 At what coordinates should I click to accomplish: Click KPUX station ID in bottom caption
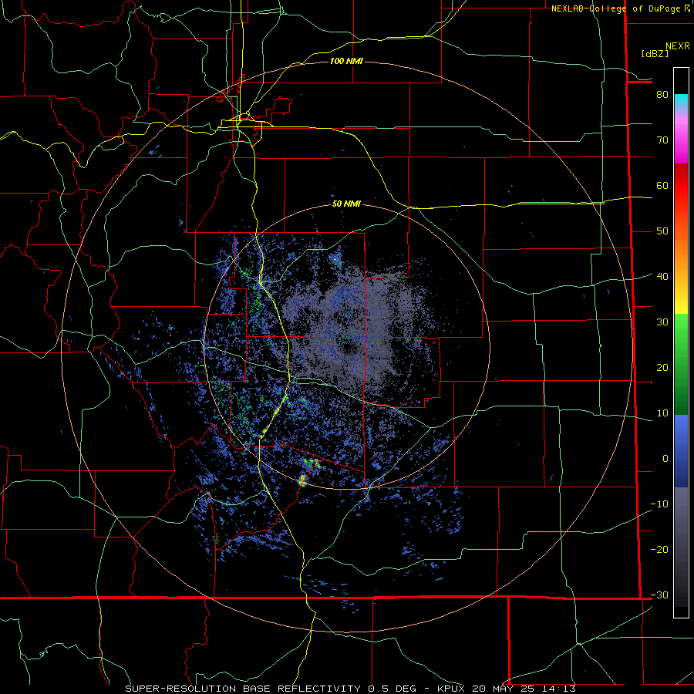452,689
